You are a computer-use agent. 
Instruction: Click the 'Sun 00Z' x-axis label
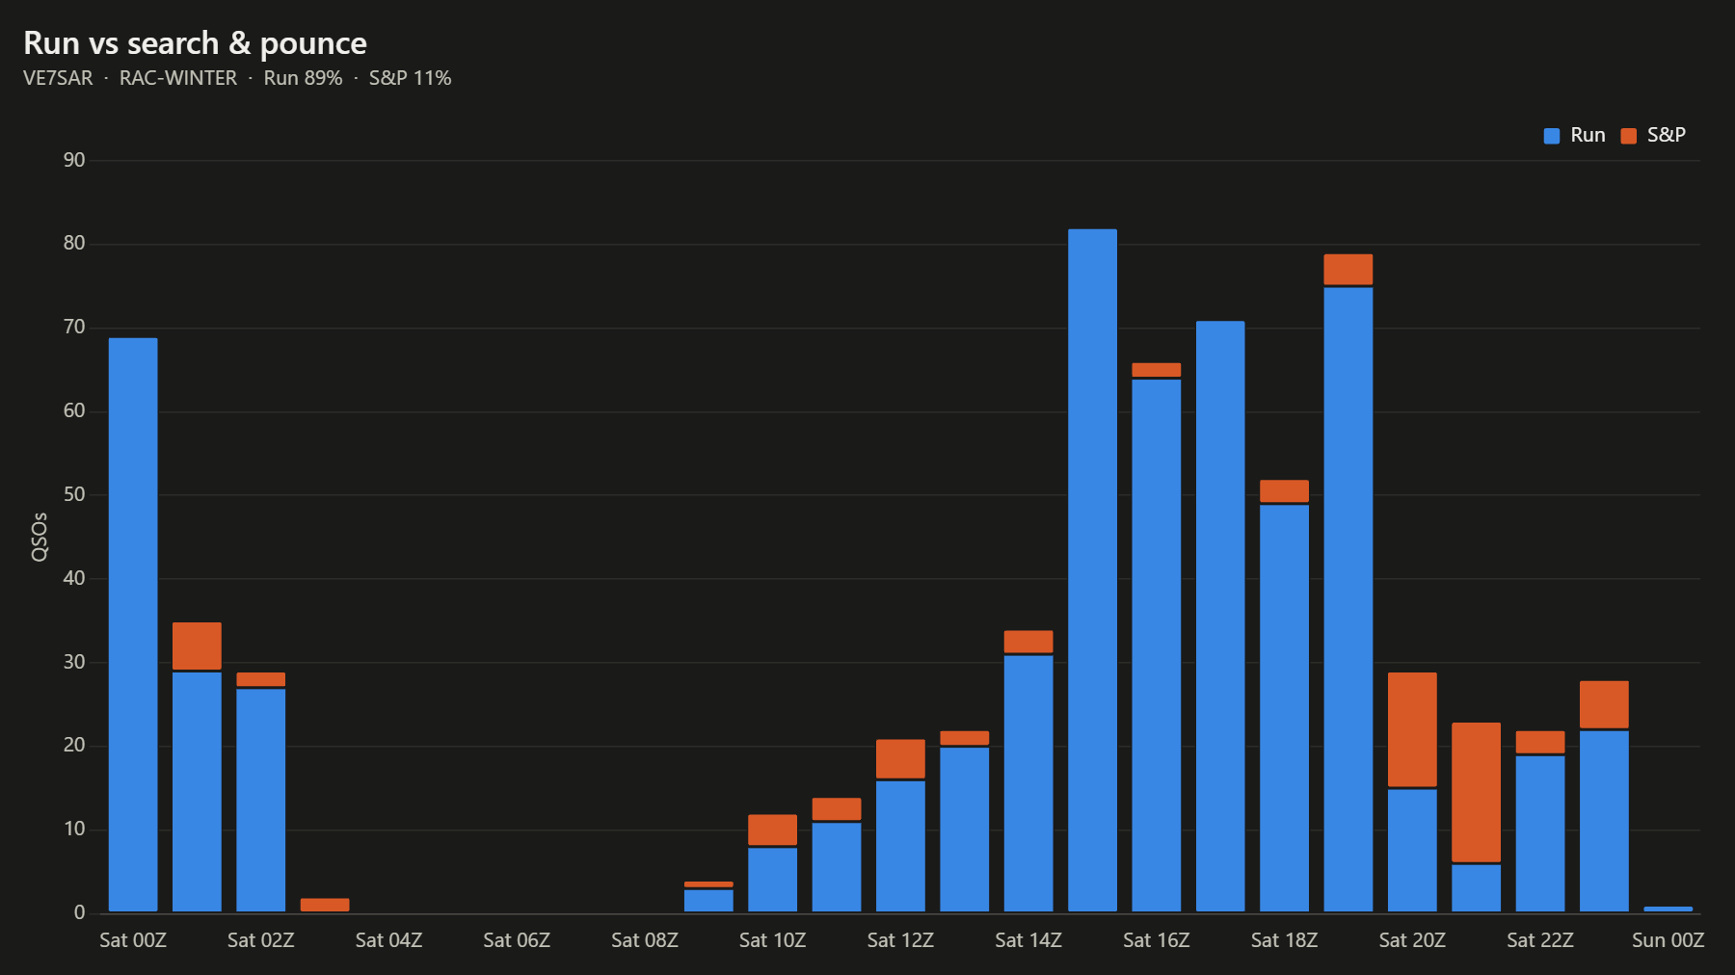[x=1668, y=940]
